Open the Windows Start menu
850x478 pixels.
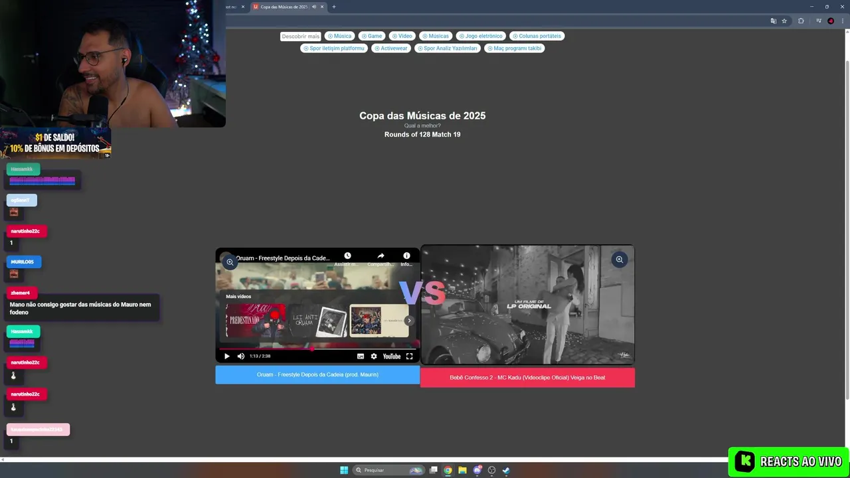click(x=344, y=470)
